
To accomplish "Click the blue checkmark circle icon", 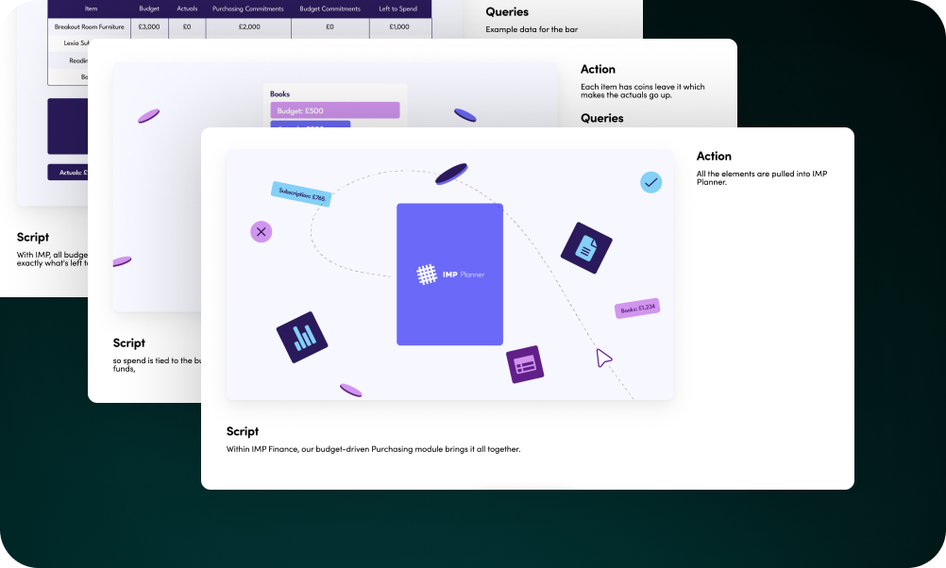I will [x=651, y=182].
